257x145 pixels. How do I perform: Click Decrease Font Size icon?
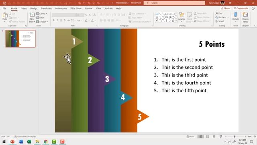(x=90, y=15)
